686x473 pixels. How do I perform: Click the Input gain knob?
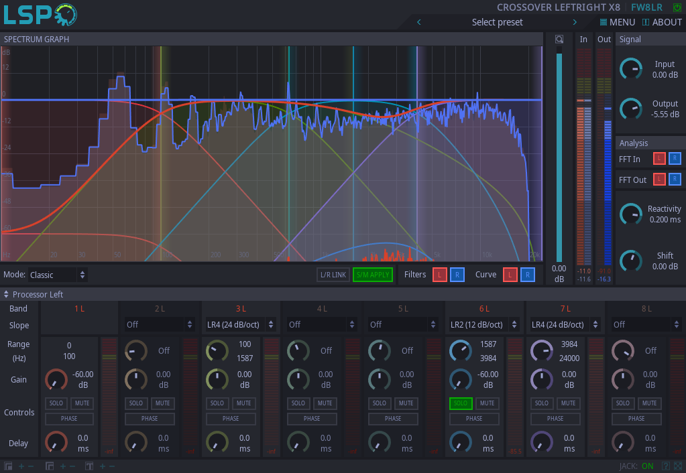tap(630, 69)
